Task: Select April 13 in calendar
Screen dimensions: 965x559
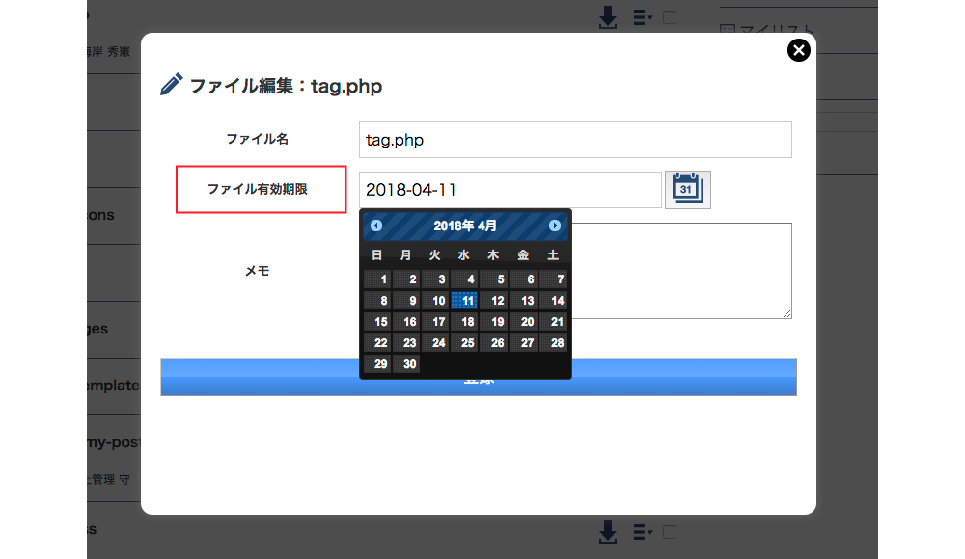Action: [523, 300]
